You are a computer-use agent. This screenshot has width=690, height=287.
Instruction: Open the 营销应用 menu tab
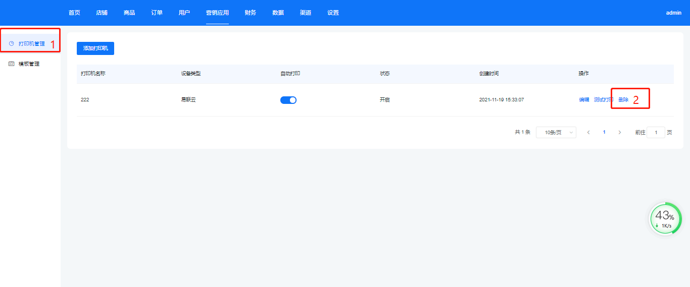pyautogui.click(x=217, y=13)
